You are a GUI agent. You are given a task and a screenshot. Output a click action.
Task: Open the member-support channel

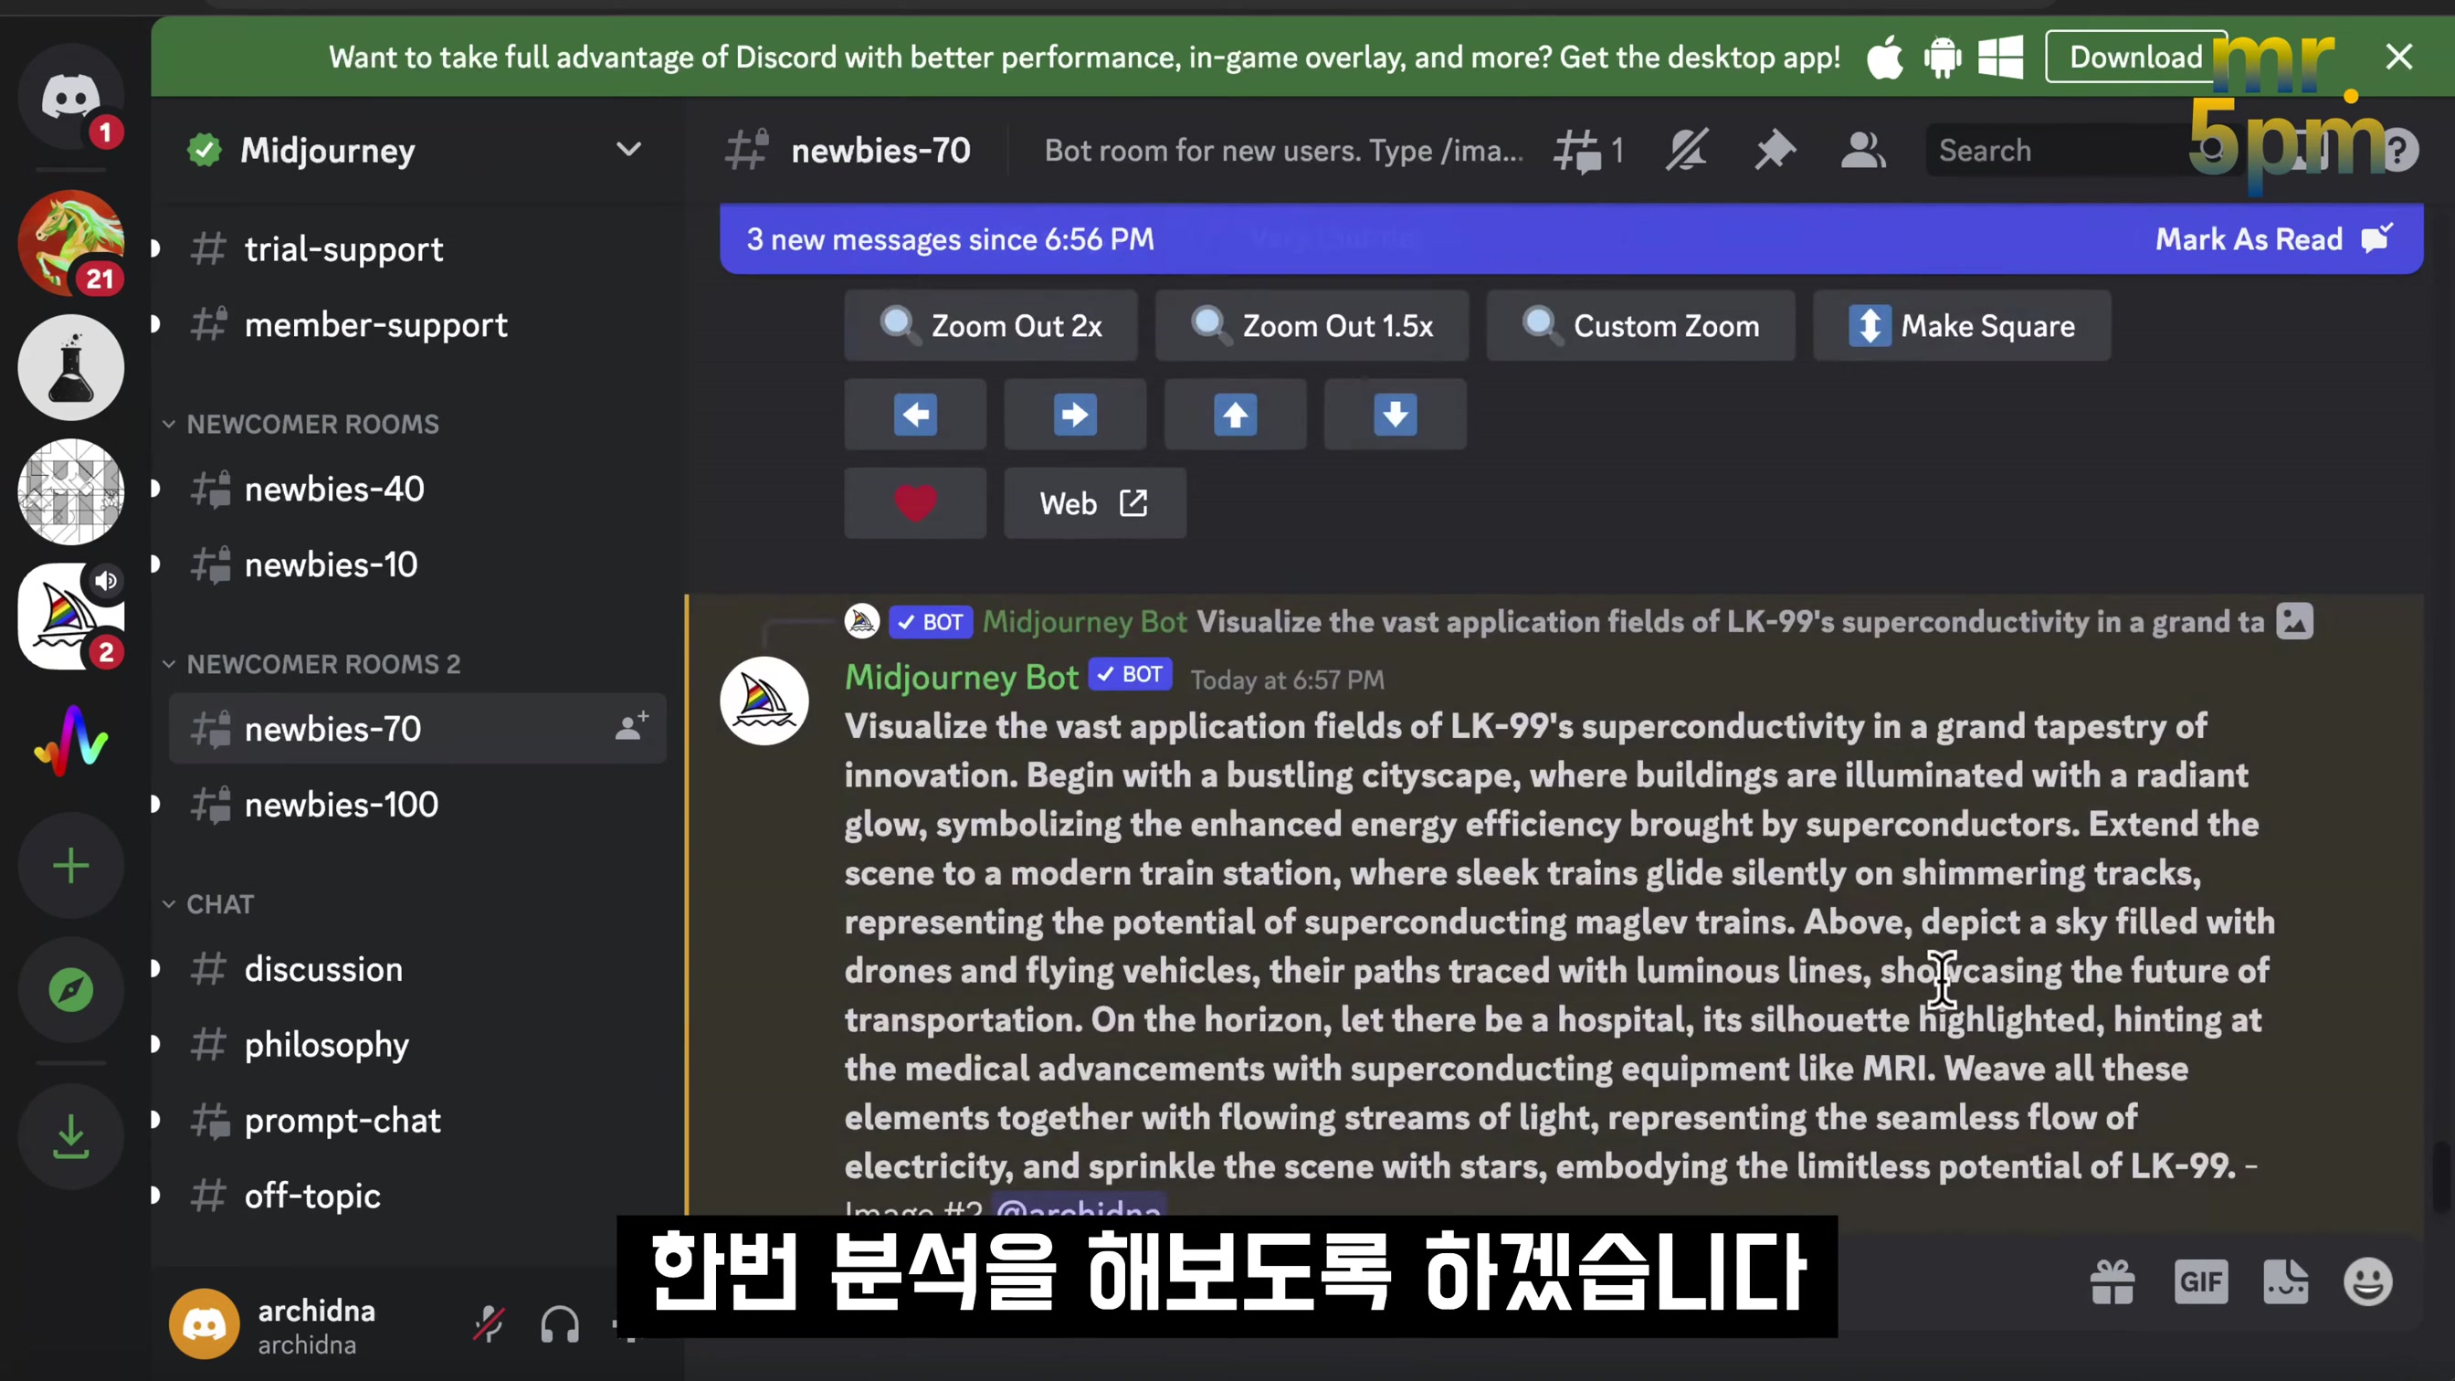(x=417, y=325)
